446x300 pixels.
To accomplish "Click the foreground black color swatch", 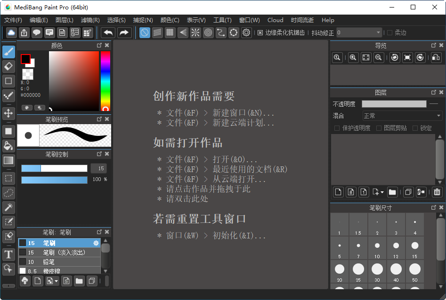I will [x=25, y=59].
